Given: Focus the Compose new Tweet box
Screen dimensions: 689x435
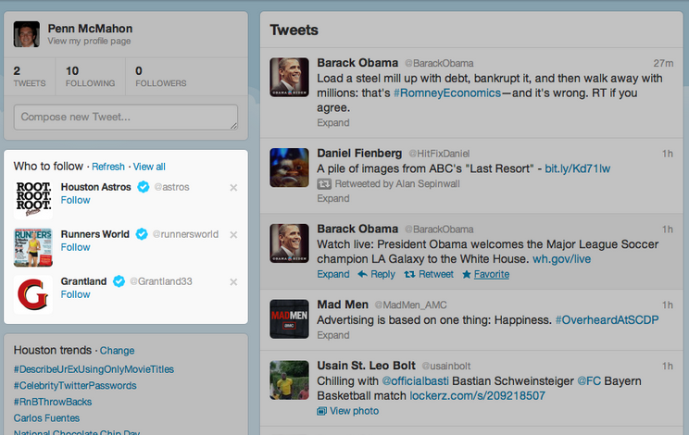Looking at the screenshot, I should [126, 118].
